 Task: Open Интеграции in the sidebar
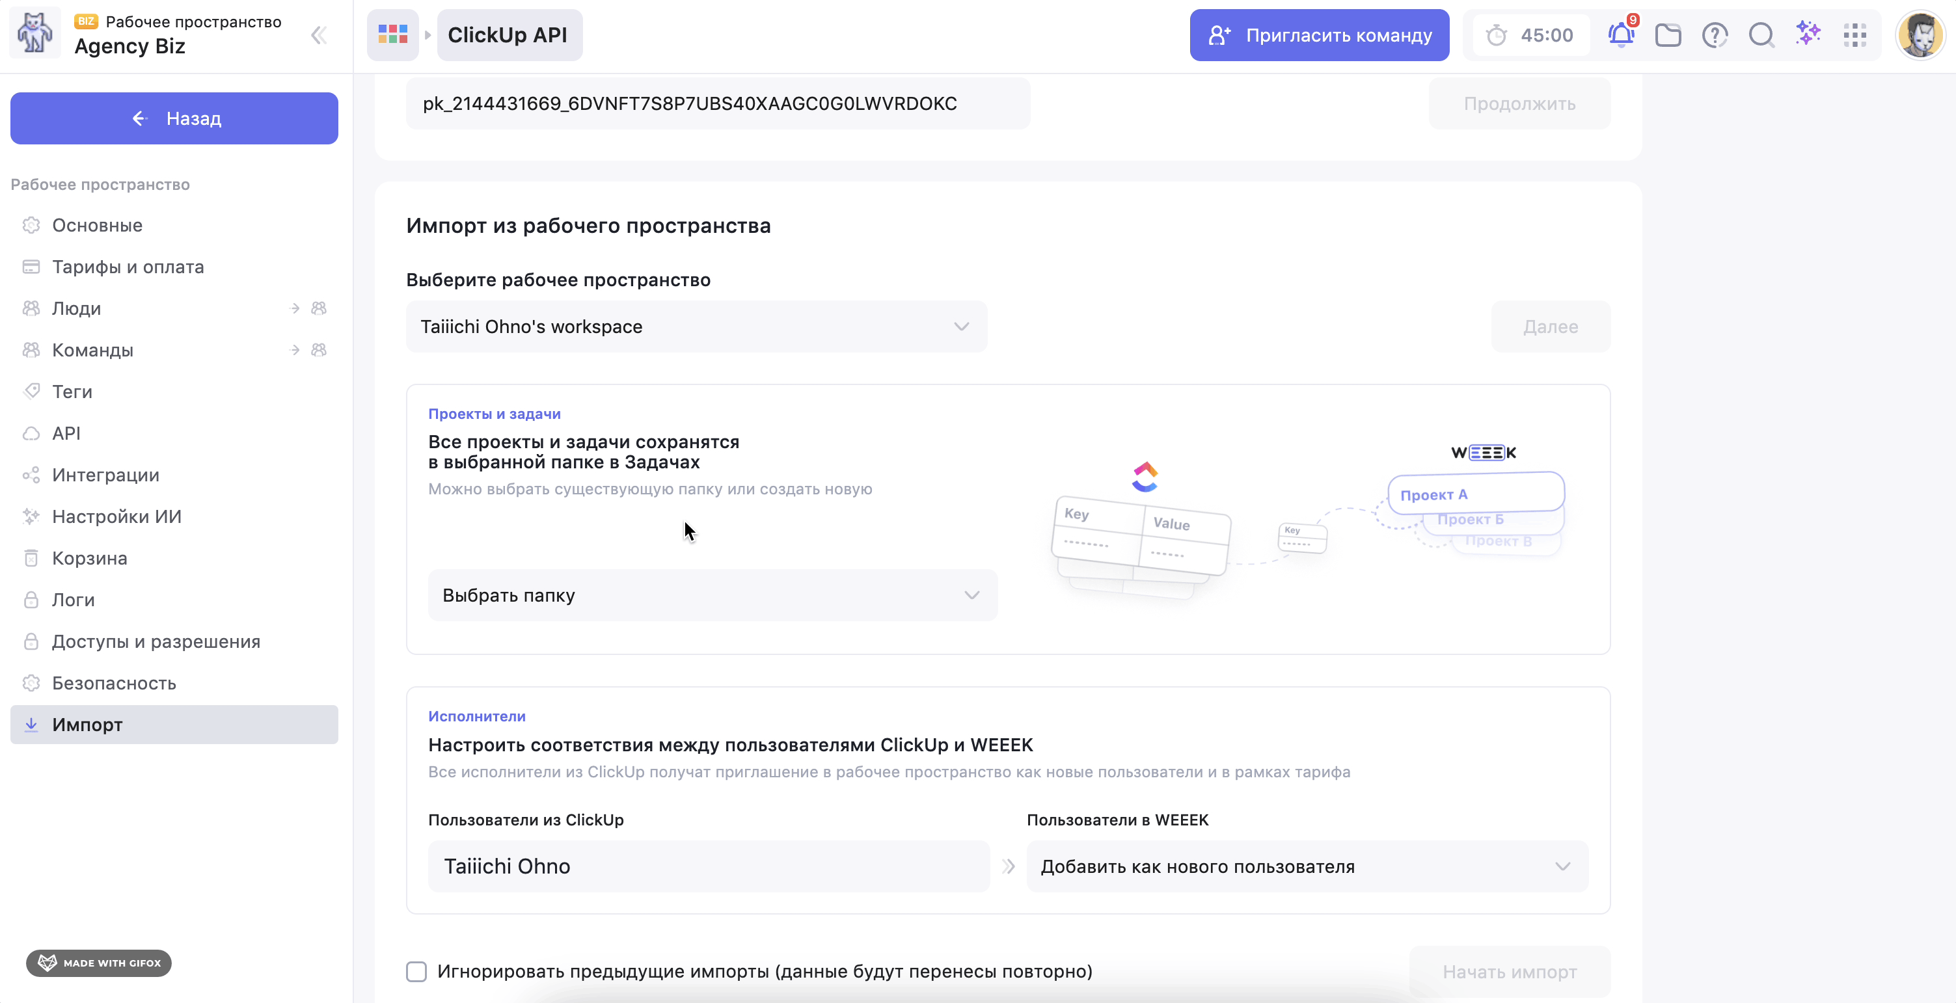click(x=105, y=475)
